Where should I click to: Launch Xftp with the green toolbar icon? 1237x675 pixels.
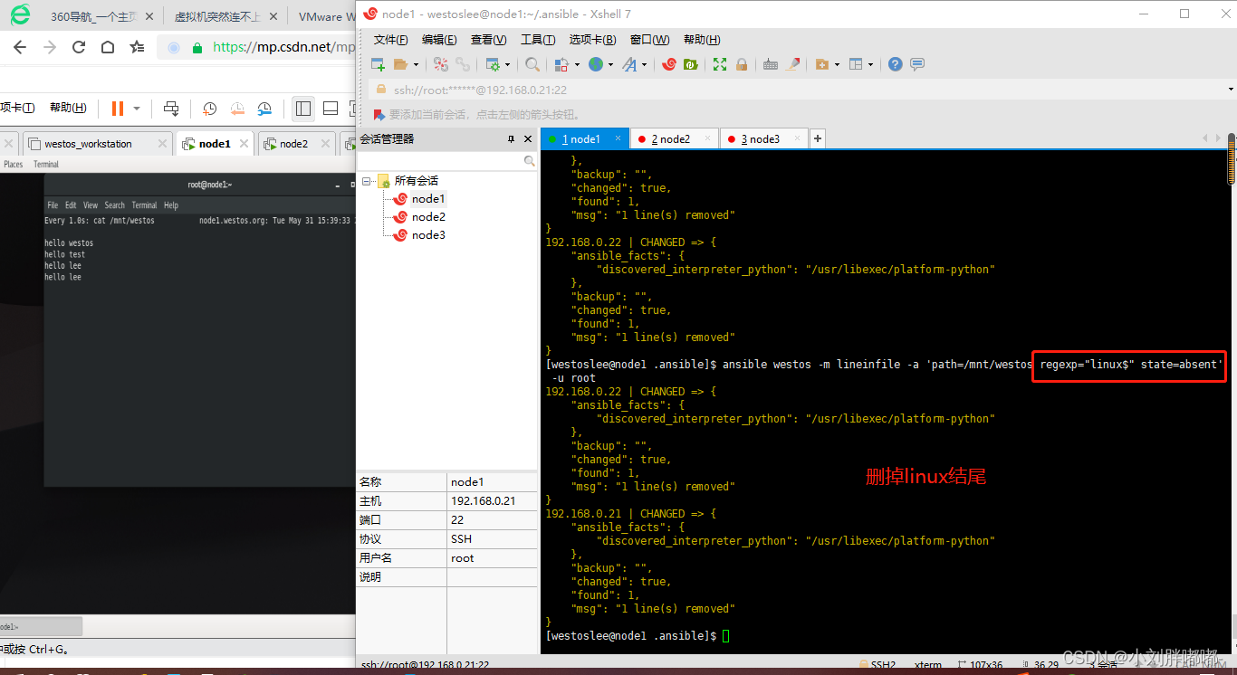[x=691, y=64]
